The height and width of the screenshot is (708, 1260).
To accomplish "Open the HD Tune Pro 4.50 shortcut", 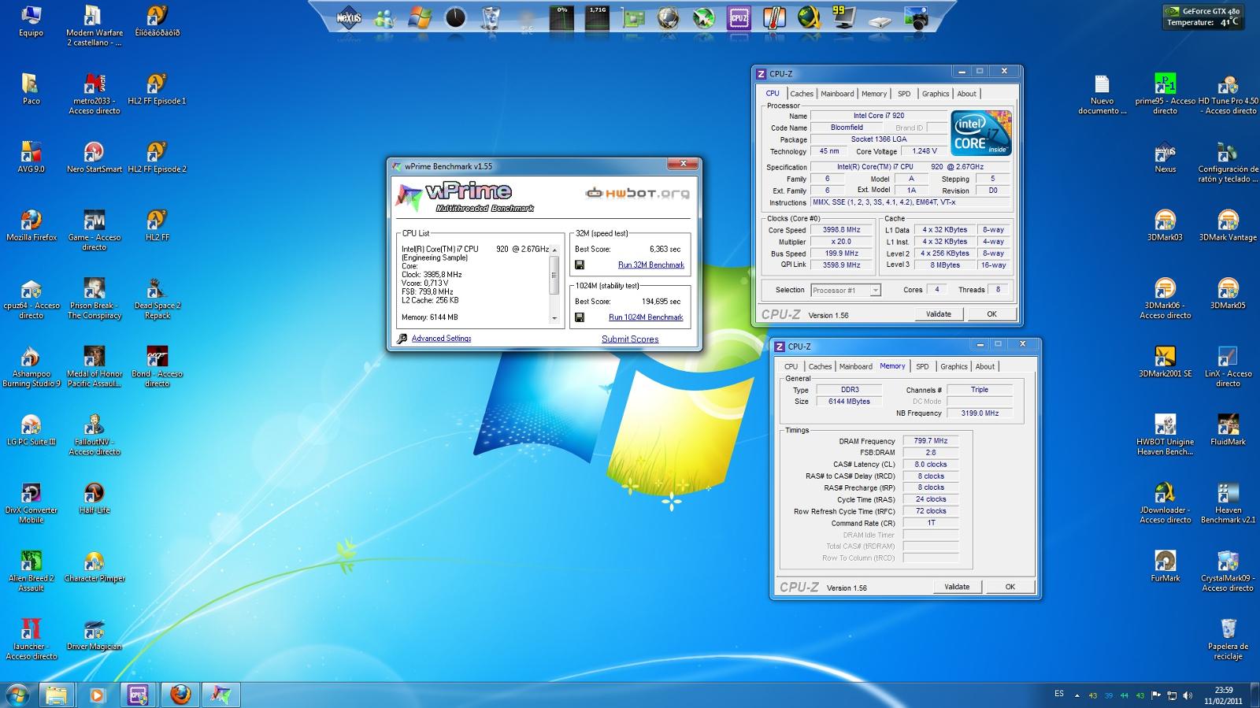I will [x=1228, y=94].
